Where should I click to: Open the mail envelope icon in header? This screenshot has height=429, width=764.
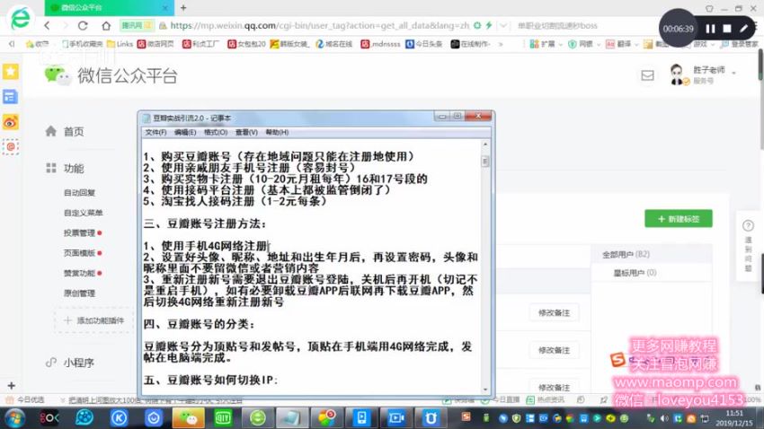(x=647, y=75)
